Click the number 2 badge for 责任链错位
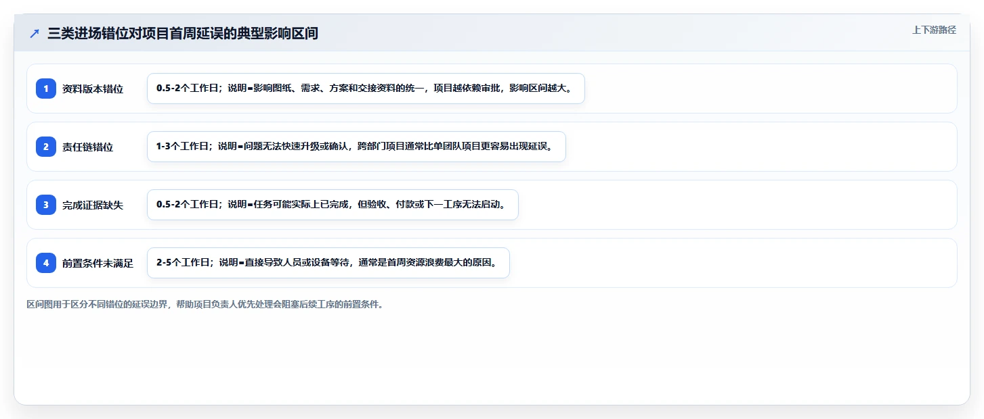Screen dimensions: 984x419 pos(46,147)
